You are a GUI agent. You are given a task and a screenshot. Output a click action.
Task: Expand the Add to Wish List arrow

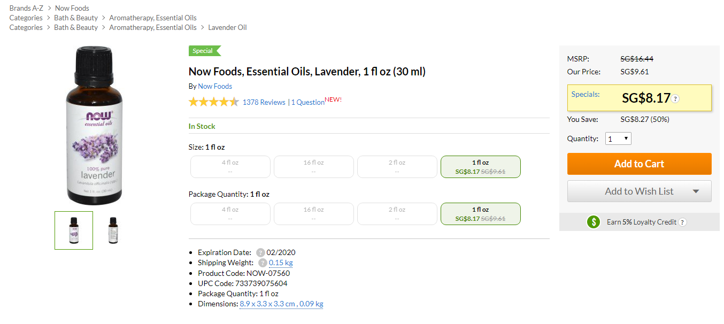click(696, 191)
